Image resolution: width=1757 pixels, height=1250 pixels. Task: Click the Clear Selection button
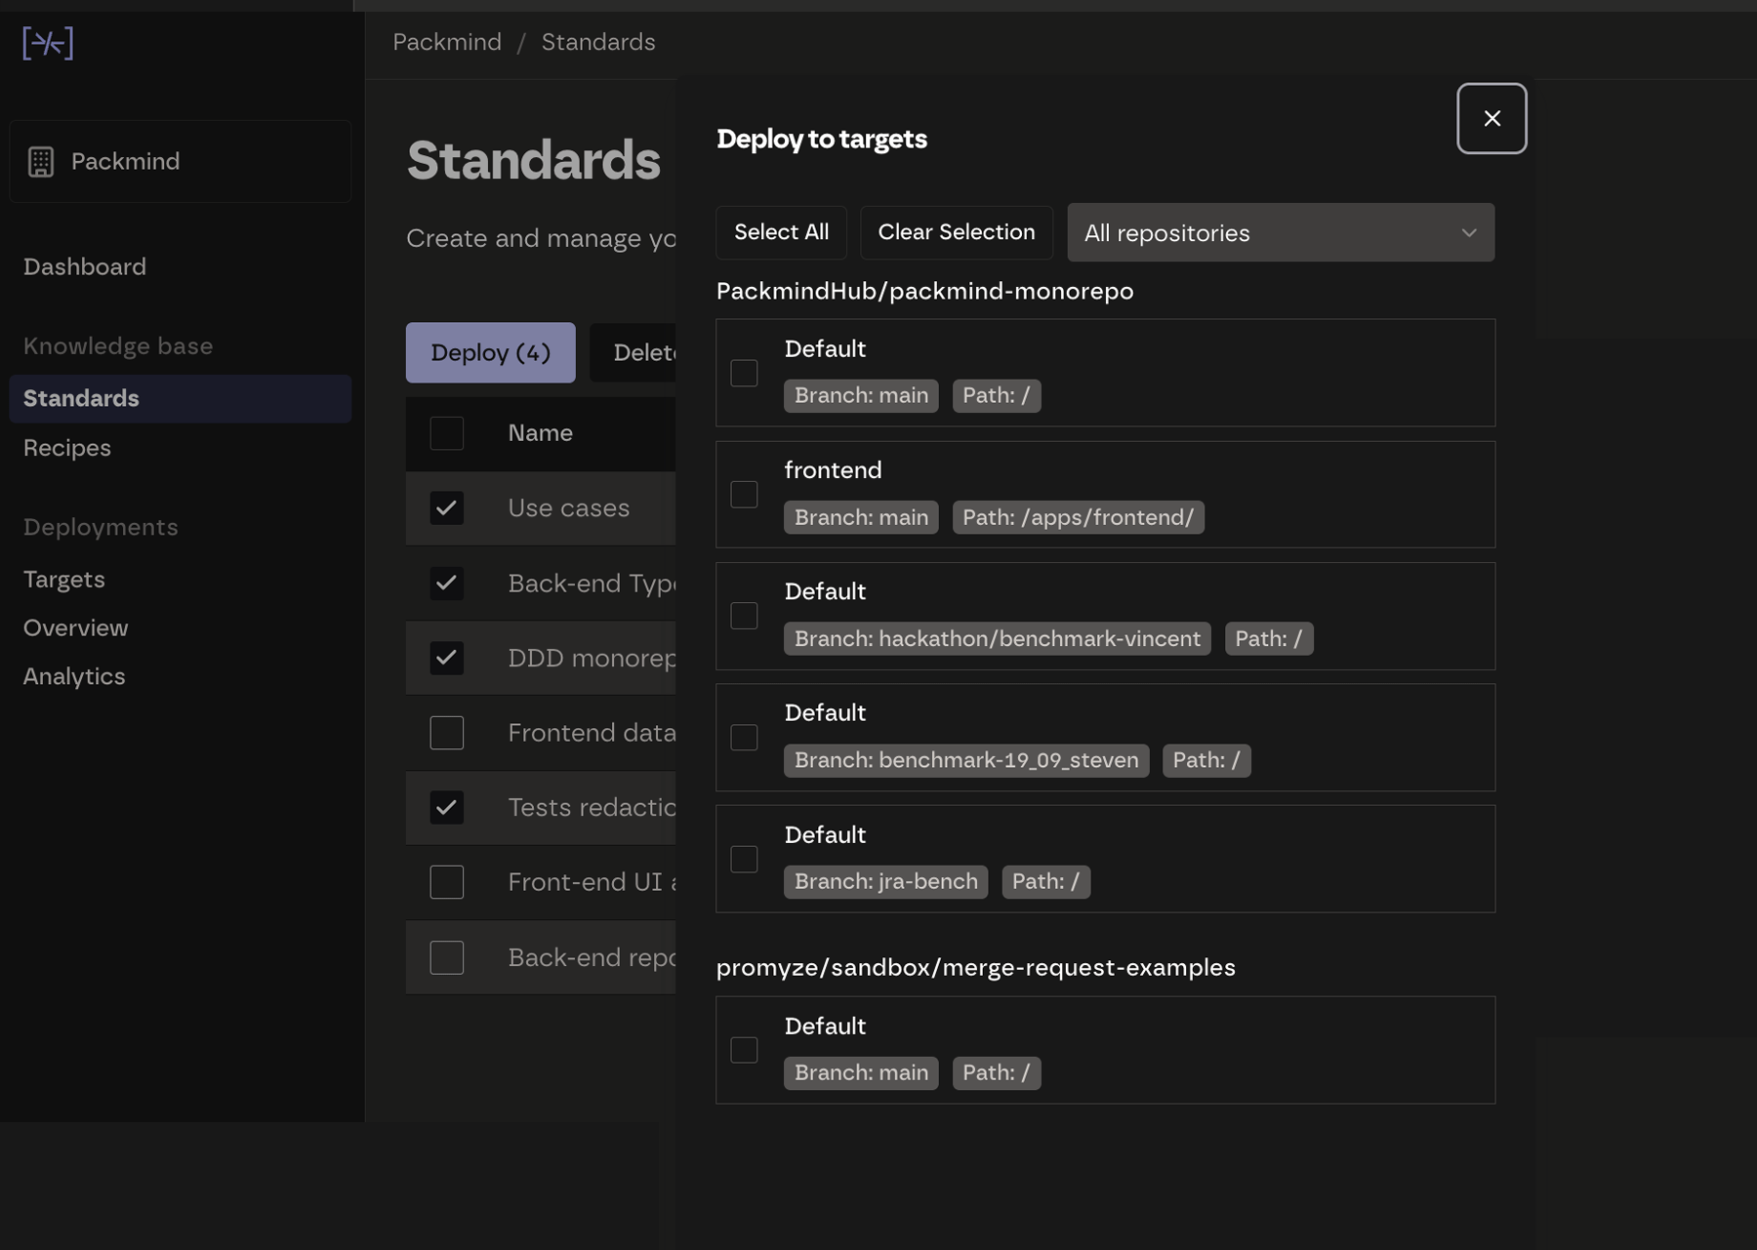956,232
